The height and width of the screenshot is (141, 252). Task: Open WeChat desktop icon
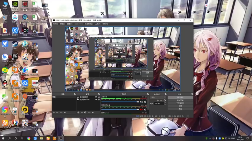[x=5, y=97]
